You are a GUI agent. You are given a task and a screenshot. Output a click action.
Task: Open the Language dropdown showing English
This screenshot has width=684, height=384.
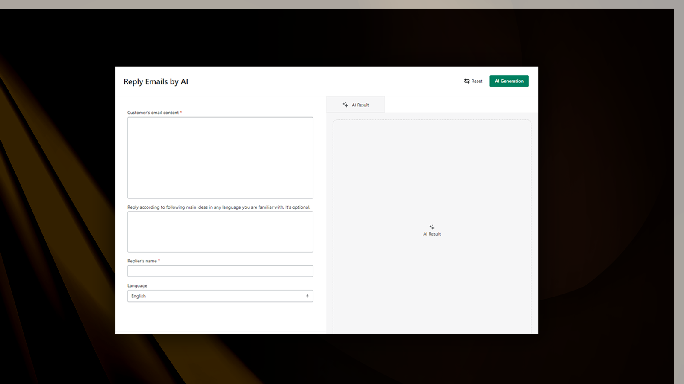click(220, 296)
